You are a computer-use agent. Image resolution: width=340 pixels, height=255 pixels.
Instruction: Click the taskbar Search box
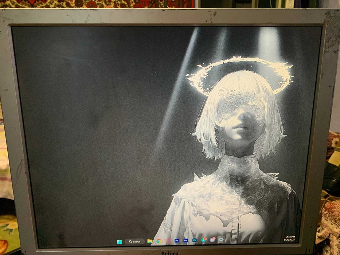point(135,242)
